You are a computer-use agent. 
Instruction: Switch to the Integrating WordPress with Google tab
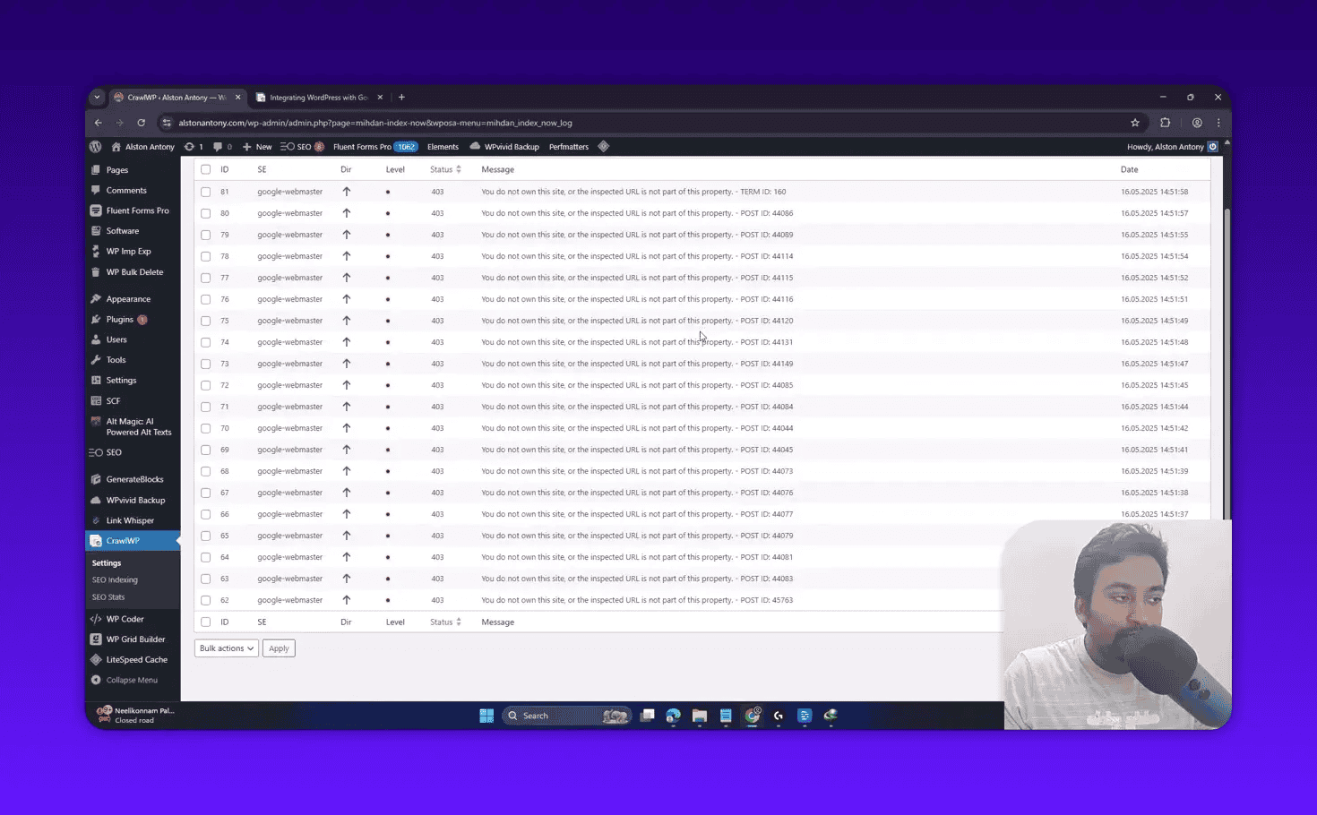315,97
